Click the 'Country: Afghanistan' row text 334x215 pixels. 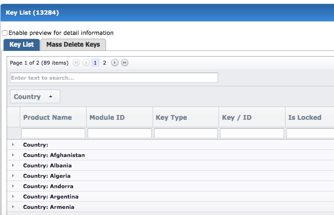[54, 155]
